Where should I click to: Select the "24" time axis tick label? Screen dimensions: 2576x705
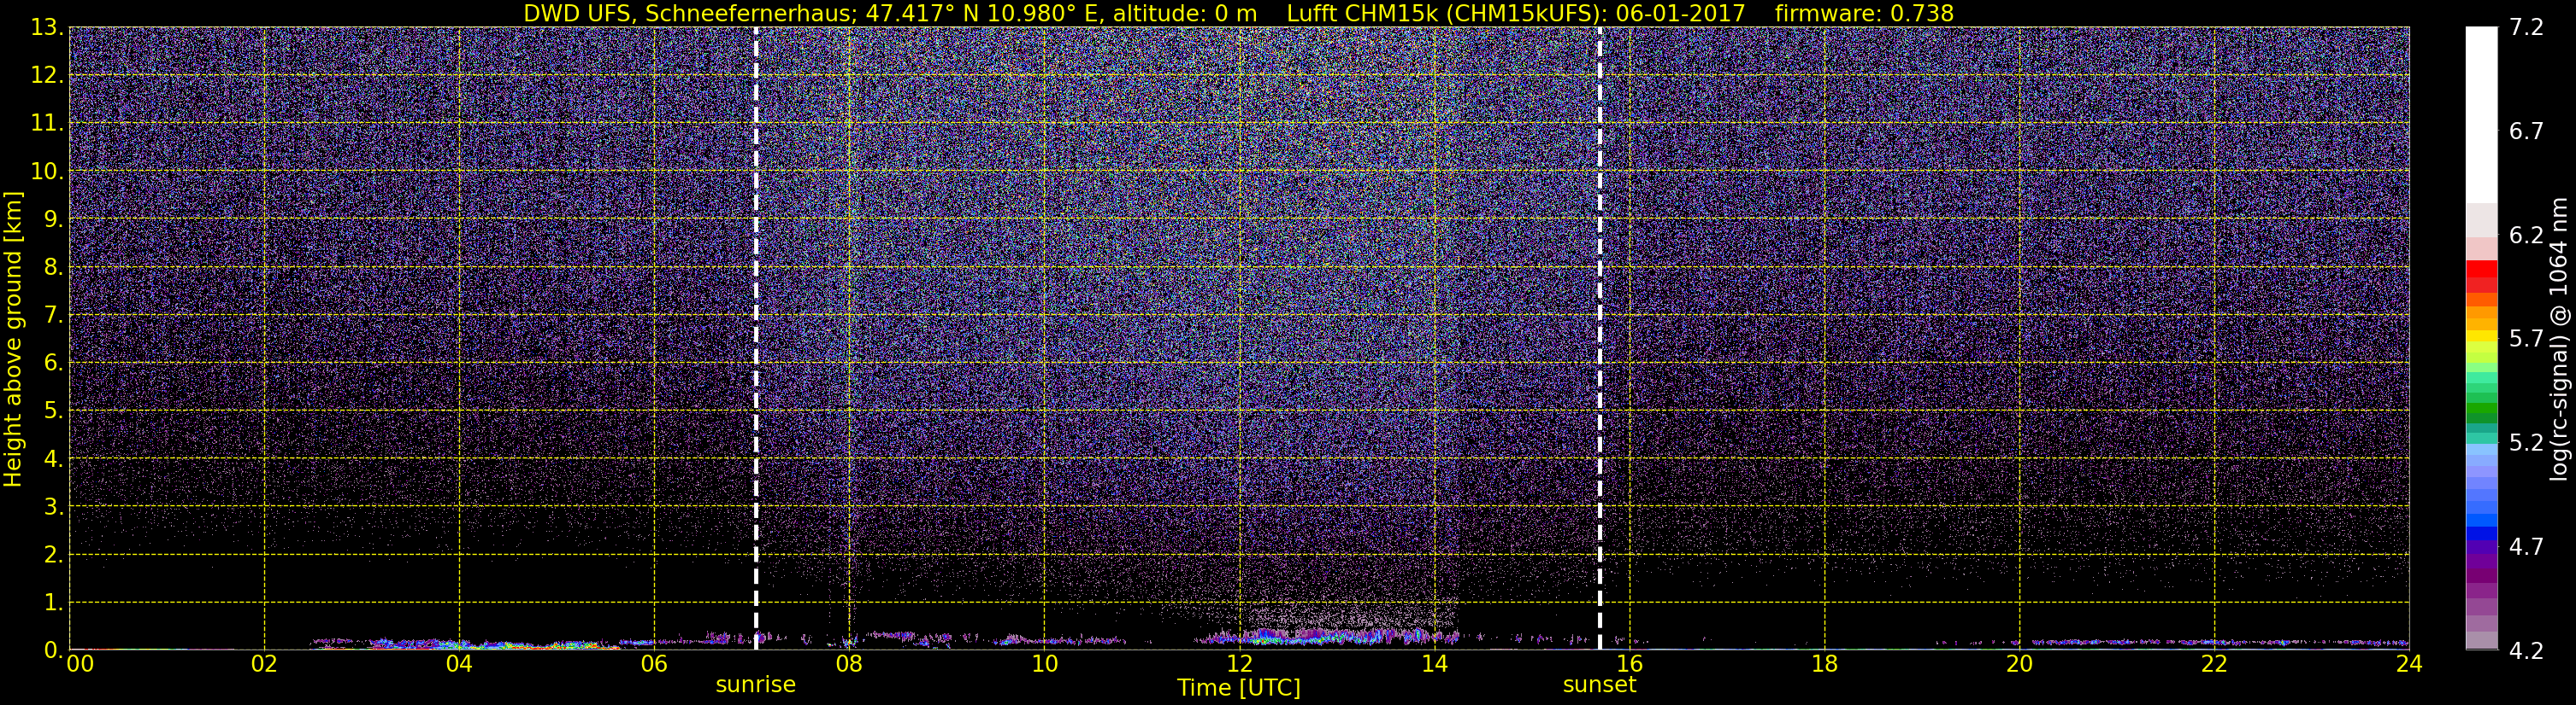point(2409,664)
